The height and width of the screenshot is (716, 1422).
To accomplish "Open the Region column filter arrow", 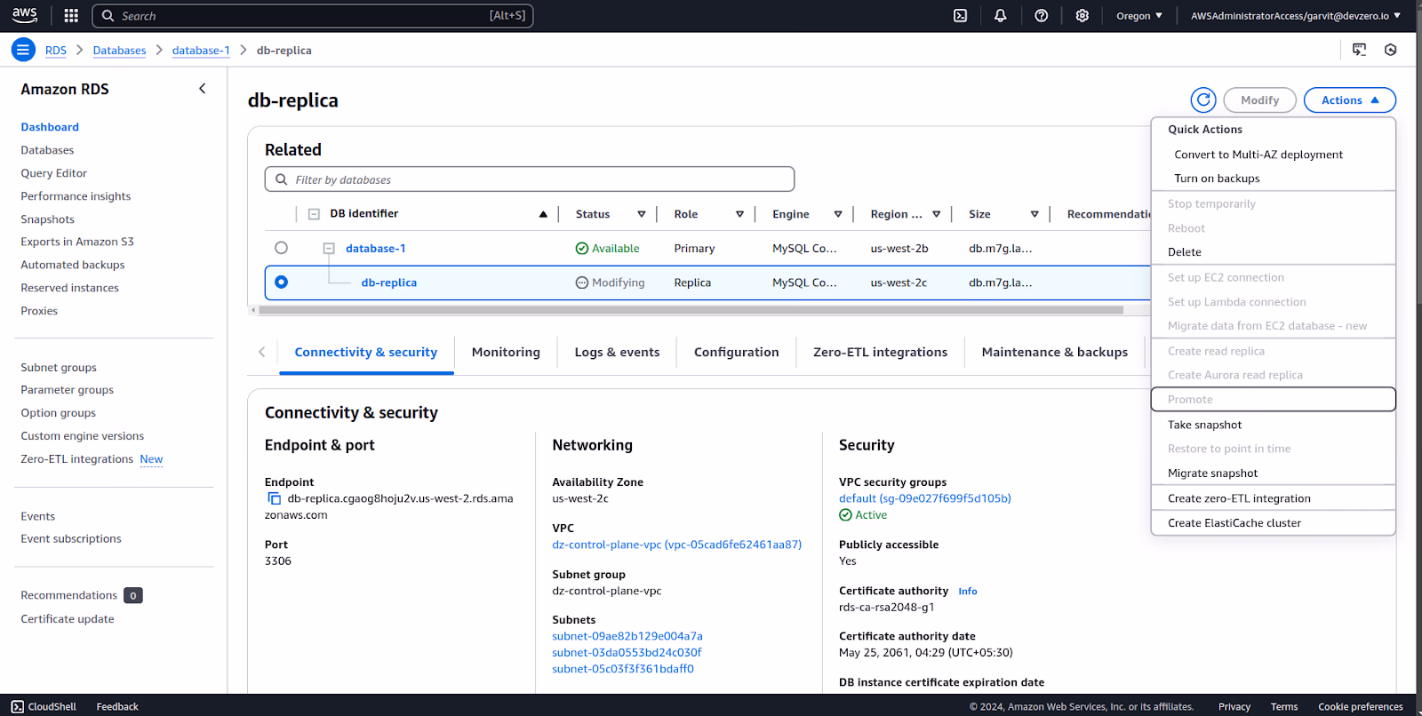I will tap(936, 214).
